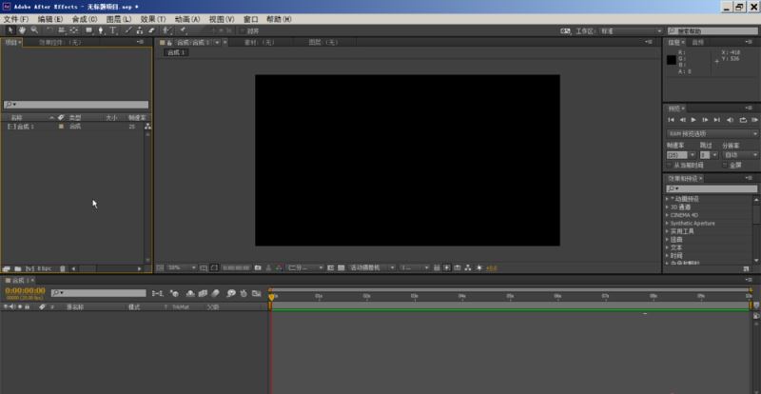The image size is (761, 394).
Task: Select the Hand tool
Action: coord(22,30)
